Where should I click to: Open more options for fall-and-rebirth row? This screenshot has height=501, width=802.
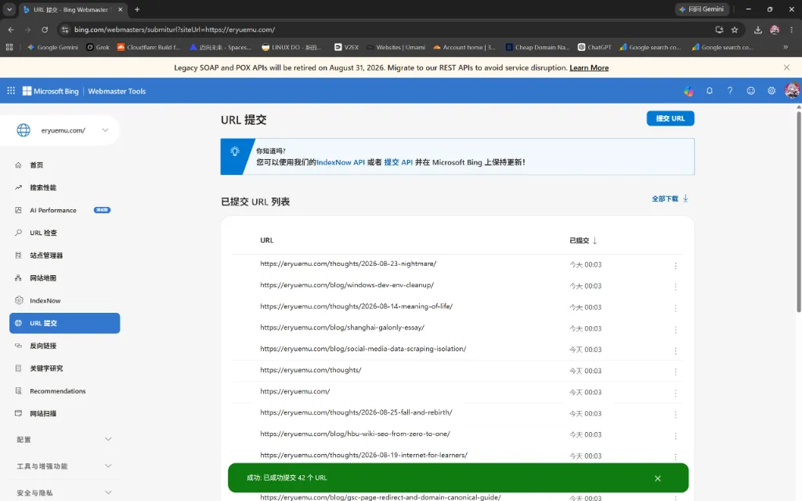[x=676, y=414]
